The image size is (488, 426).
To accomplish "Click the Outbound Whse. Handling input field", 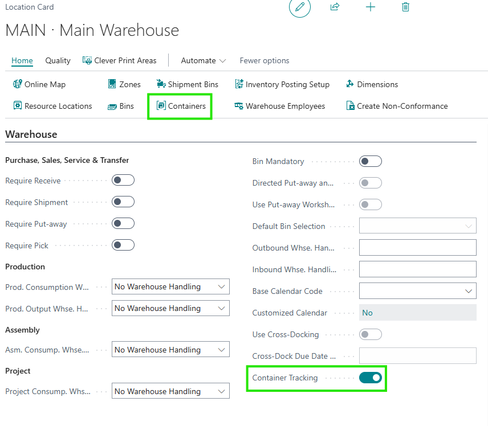I will pos(417,248).
